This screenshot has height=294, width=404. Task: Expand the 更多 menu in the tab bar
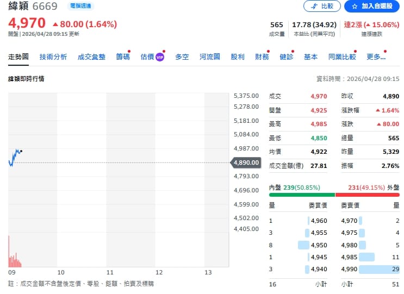pyautogui.click(x=376, y=57)
